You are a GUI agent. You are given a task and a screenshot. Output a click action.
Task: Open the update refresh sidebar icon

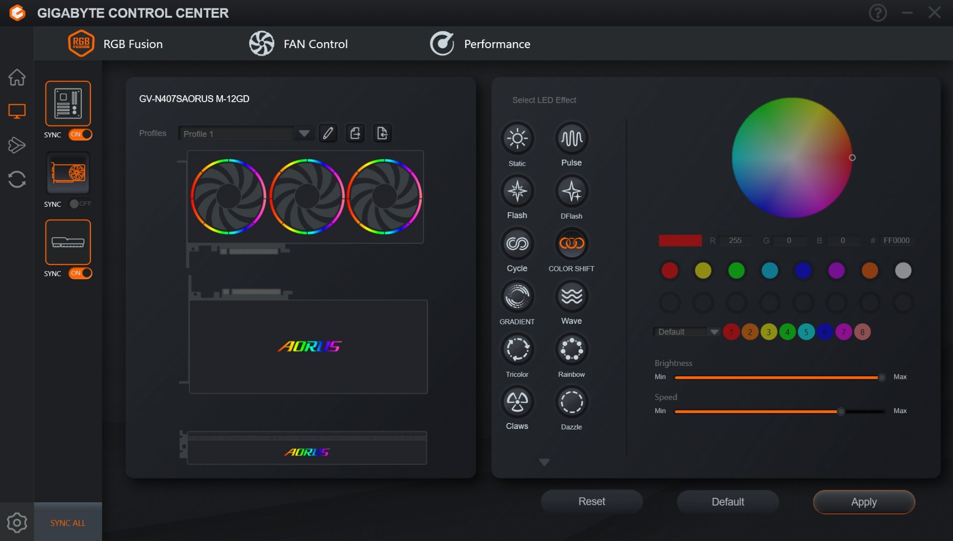coord(17,179)
